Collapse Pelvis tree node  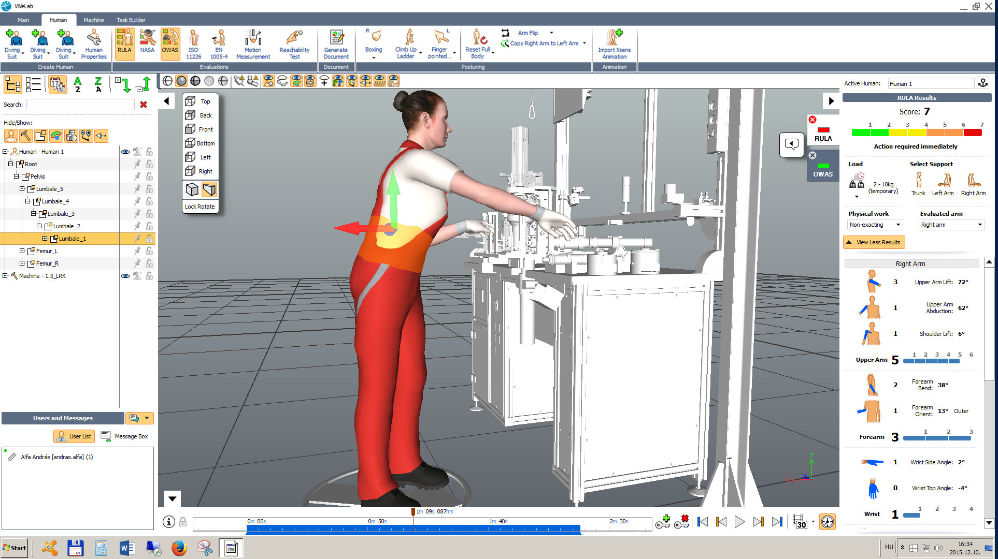coord(17,176)
